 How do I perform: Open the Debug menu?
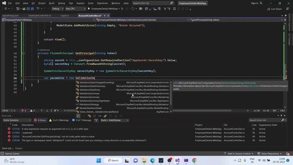pos(61,3)
